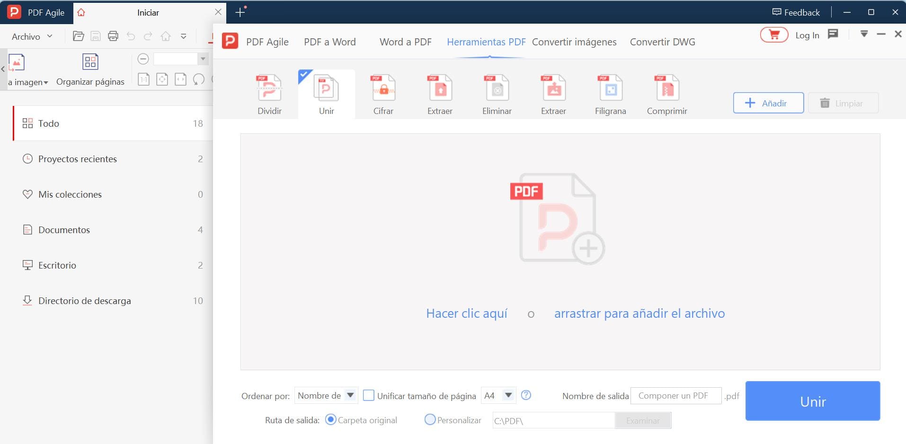Click the fit page icon

(x=162, y=79)
